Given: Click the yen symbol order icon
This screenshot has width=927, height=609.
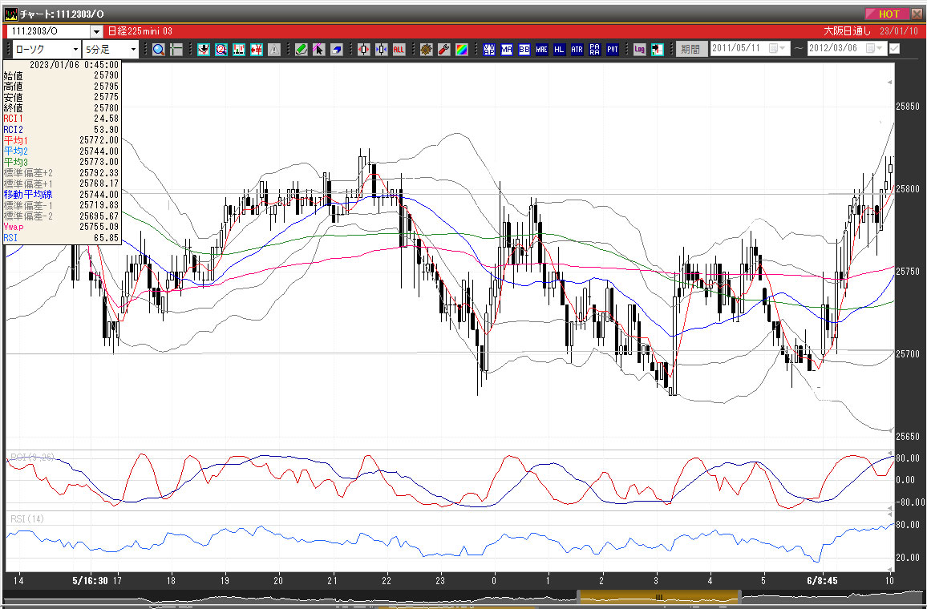Looking at the screenshot, I should click(x=257, y=50).
